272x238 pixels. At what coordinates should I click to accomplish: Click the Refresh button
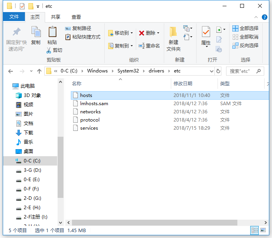(218, 71)
